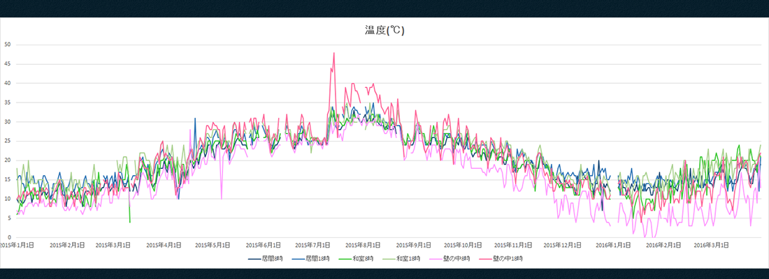Click the x-axis date 2016年3月1日
The image size is (769, 279).
[x=710, y=244]
